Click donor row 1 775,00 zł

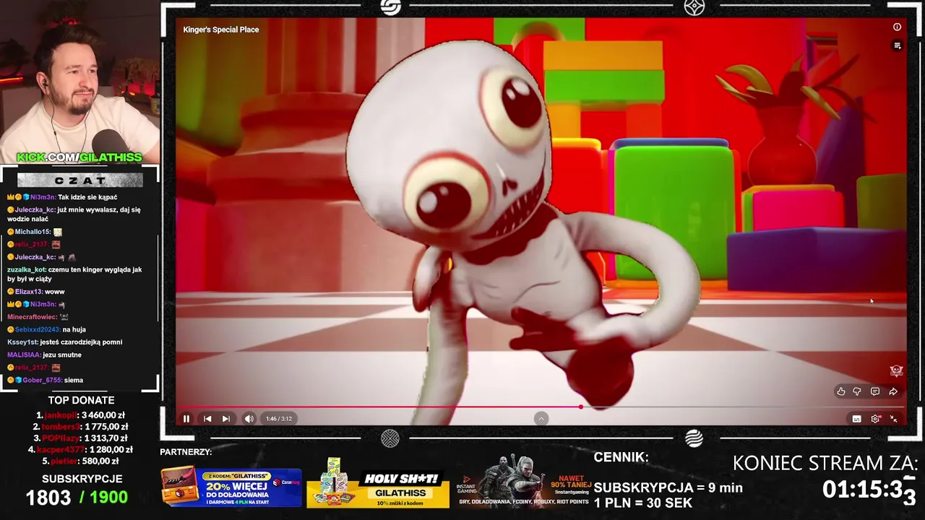81,427
